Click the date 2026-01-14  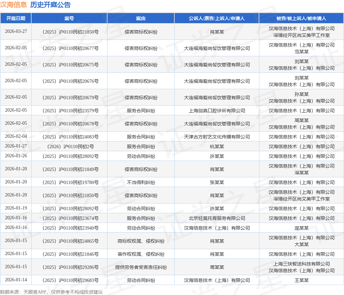click(x=16, y=280)
